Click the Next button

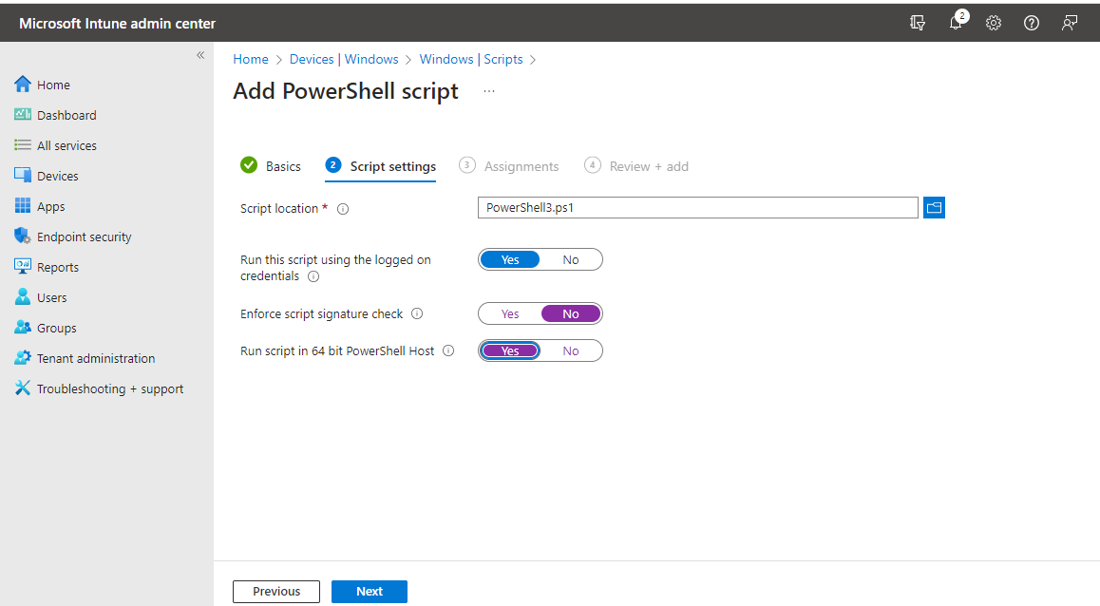(369, 591)
